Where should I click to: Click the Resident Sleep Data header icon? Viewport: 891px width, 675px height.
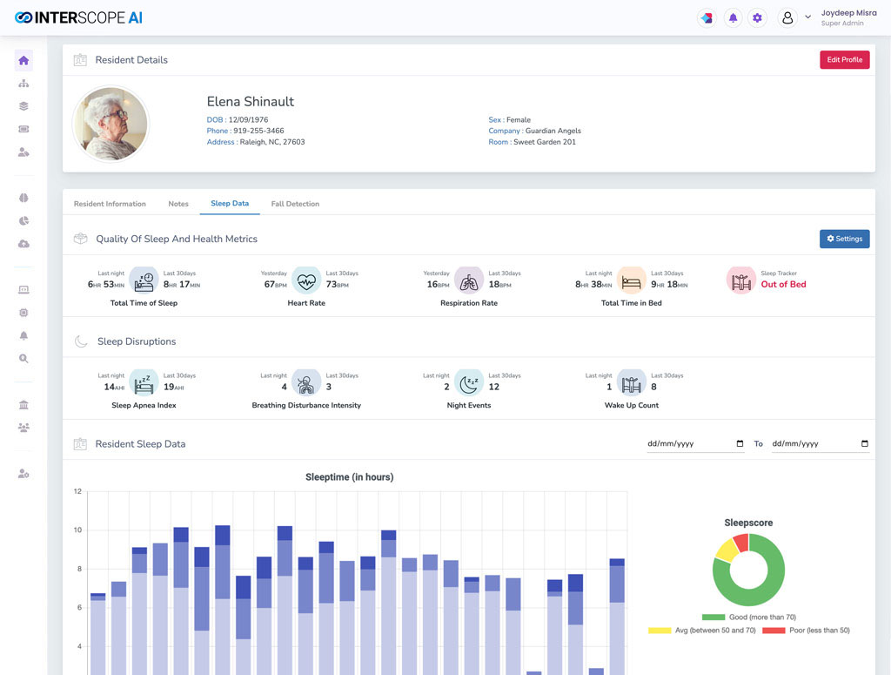(x=80, y=443)
